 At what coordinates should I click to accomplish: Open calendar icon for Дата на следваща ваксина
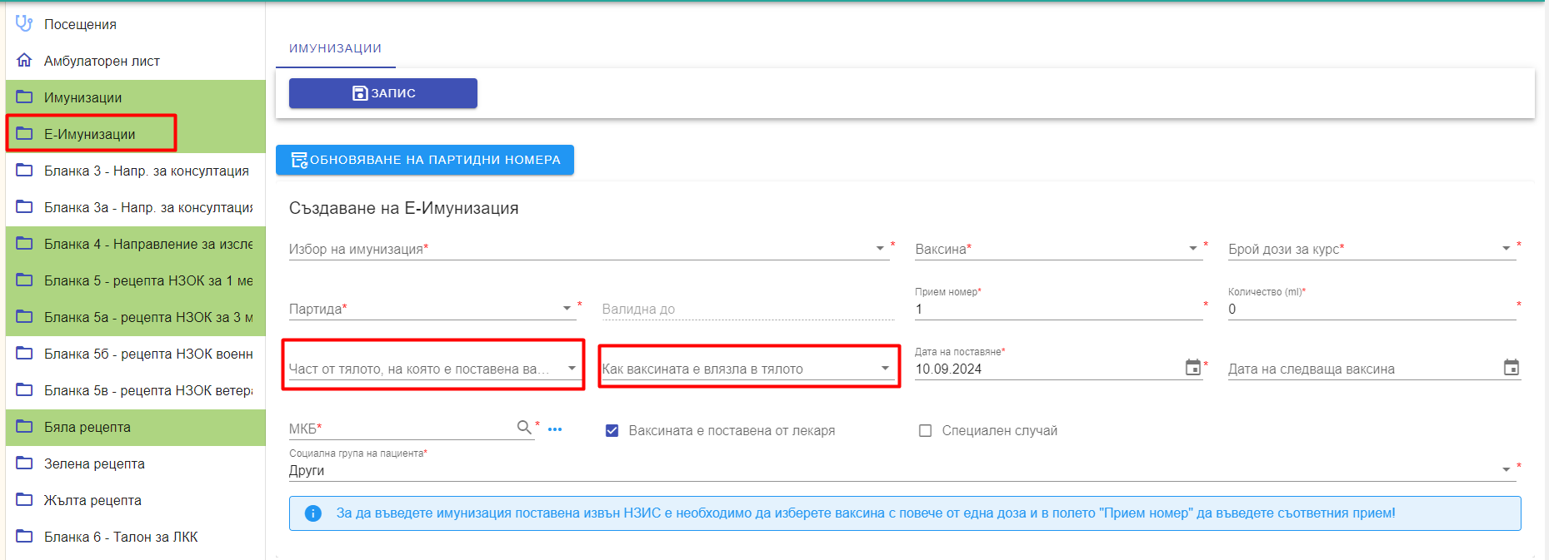coord(1512,367)
